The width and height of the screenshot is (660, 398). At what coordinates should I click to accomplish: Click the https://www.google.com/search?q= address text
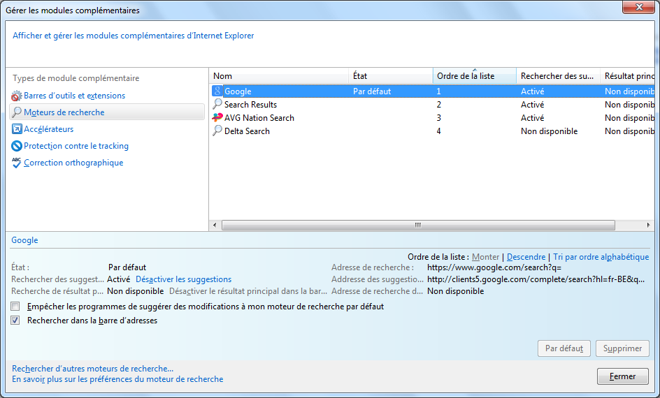tap(494, 267)
